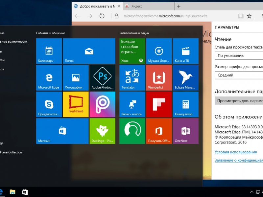Open the Xbox tile
The image size is (263, 197).
(132, 51)
